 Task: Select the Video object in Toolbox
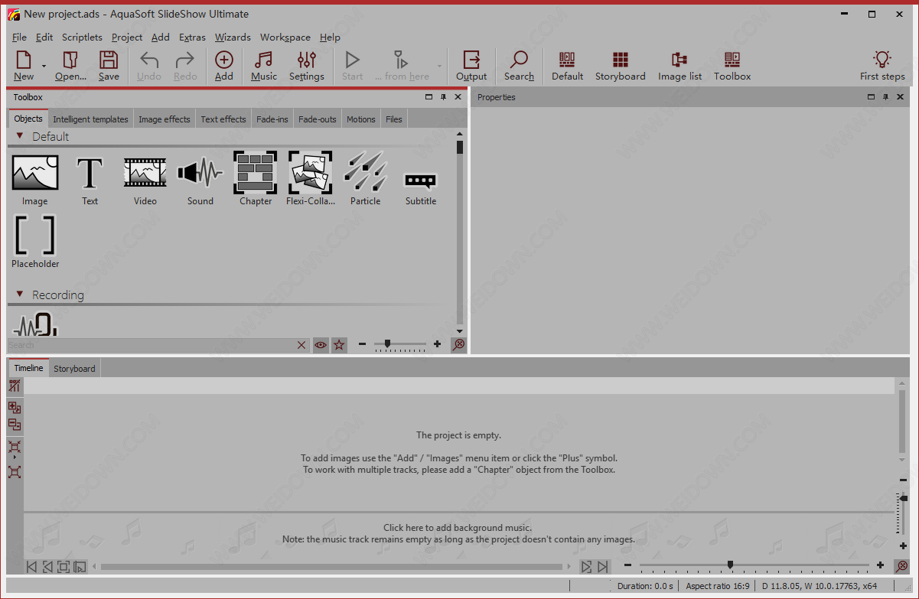pyautogui.click(x=145, y=178)
